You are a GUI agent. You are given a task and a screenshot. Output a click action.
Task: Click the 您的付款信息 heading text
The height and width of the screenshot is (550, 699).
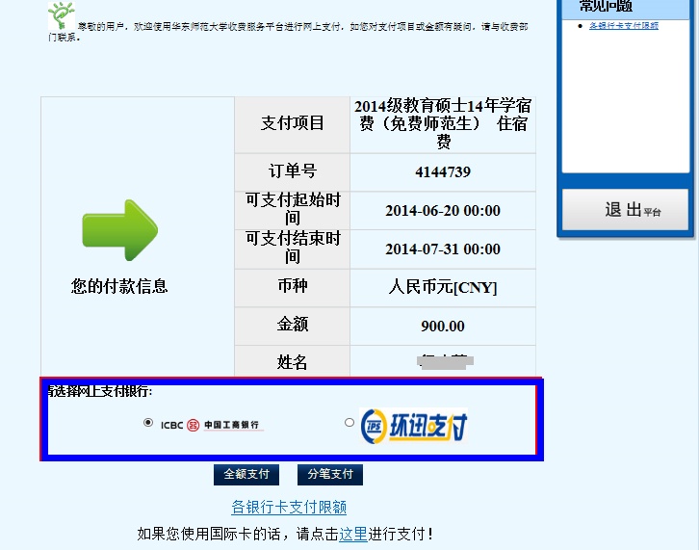pyautogui.click(x=119, y=286)
